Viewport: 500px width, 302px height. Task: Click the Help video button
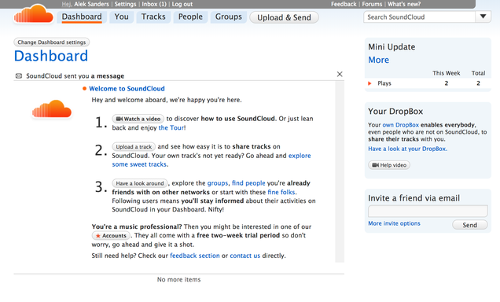[389, 165]
